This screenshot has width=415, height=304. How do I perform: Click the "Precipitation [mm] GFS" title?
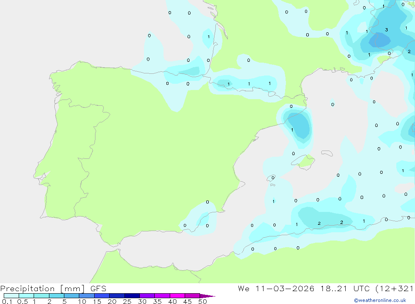(x=53, y=289)
